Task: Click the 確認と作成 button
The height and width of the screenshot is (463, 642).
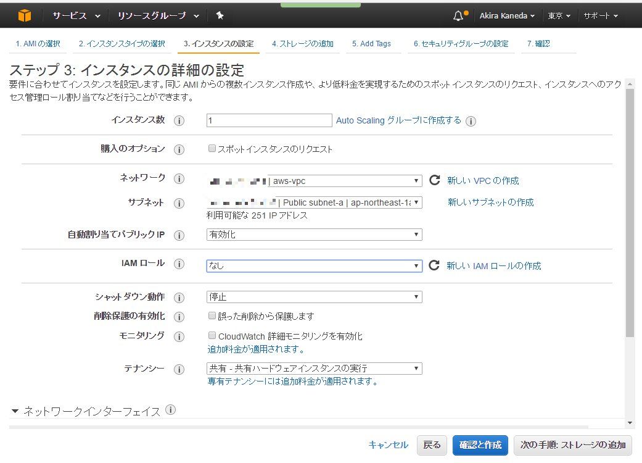Action: (480, 444)
